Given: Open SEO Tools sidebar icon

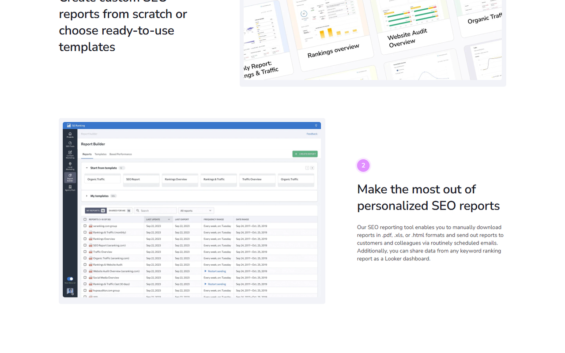Looking at the screenshot, I should tap(70, 144).
